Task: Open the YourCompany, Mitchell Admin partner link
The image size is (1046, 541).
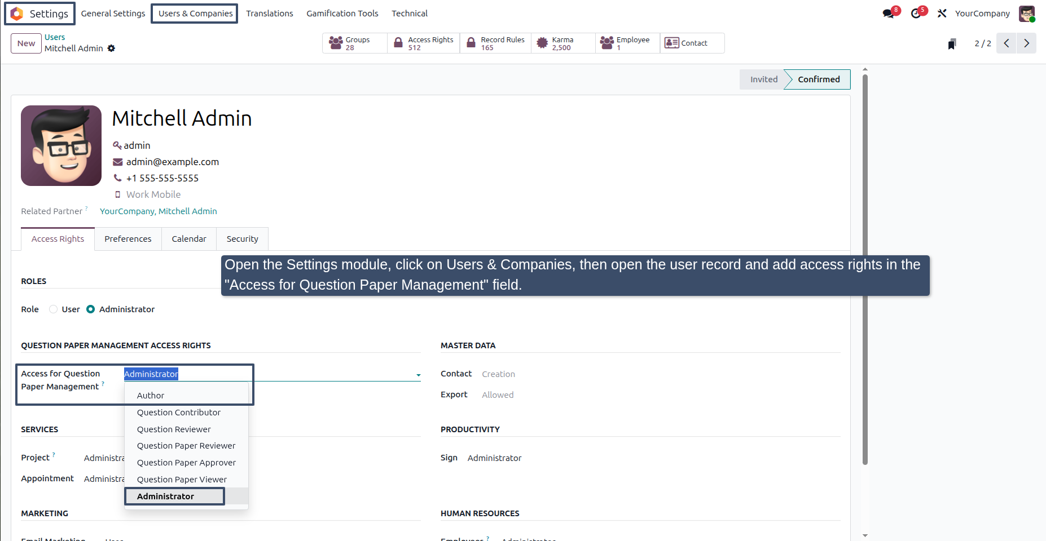Action: pos(159,211)
